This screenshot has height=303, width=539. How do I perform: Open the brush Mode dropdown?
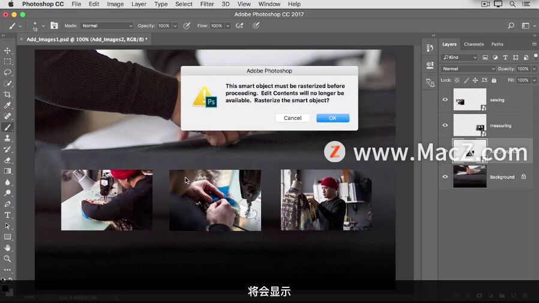point(107,26)
